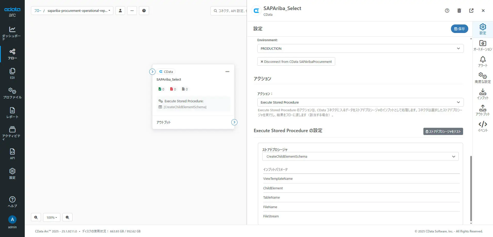The width and height of the screenshot is (493, 237).
Task: Open the Reports section
Action: [12, 113]
